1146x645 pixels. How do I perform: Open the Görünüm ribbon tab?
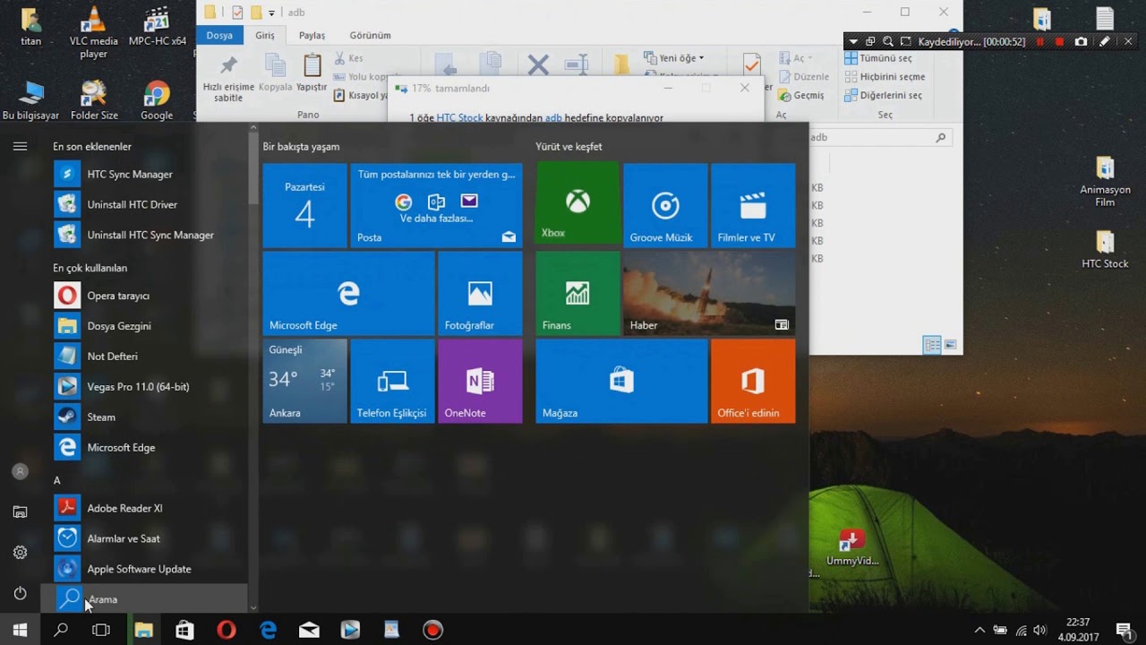(370, 36)
